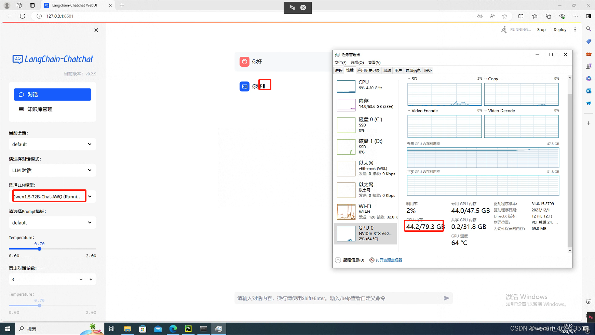The width and height of the screenshot is (595, 335).
Task: Close the LangChain-Chatchat sidebar
Action: point(96,30)
